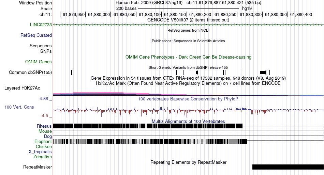This screenshot has height=175, width=324.
Task: Click the SNPs track label
Action: [46, 51]
